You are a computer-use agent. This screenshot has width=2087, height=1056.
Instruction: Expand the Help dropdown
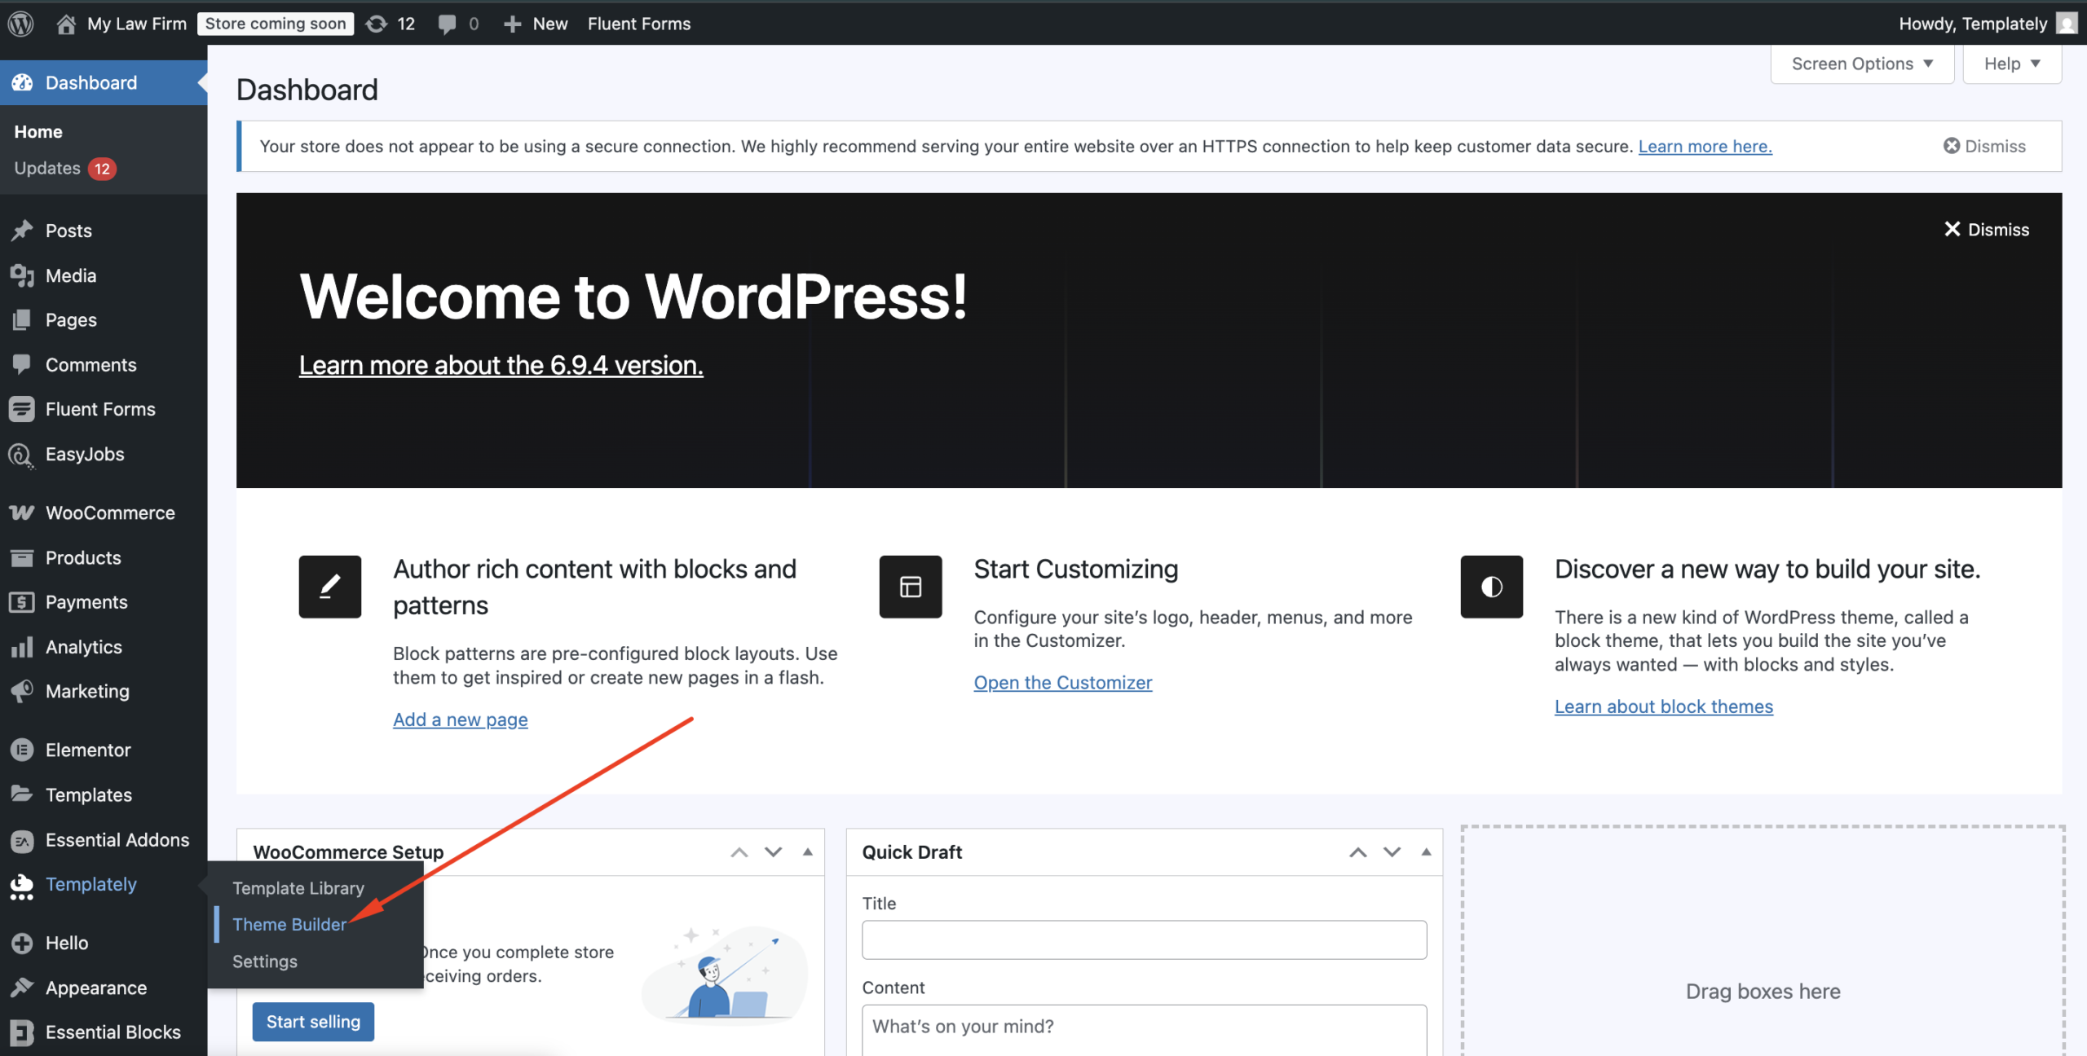[2011, 64]
